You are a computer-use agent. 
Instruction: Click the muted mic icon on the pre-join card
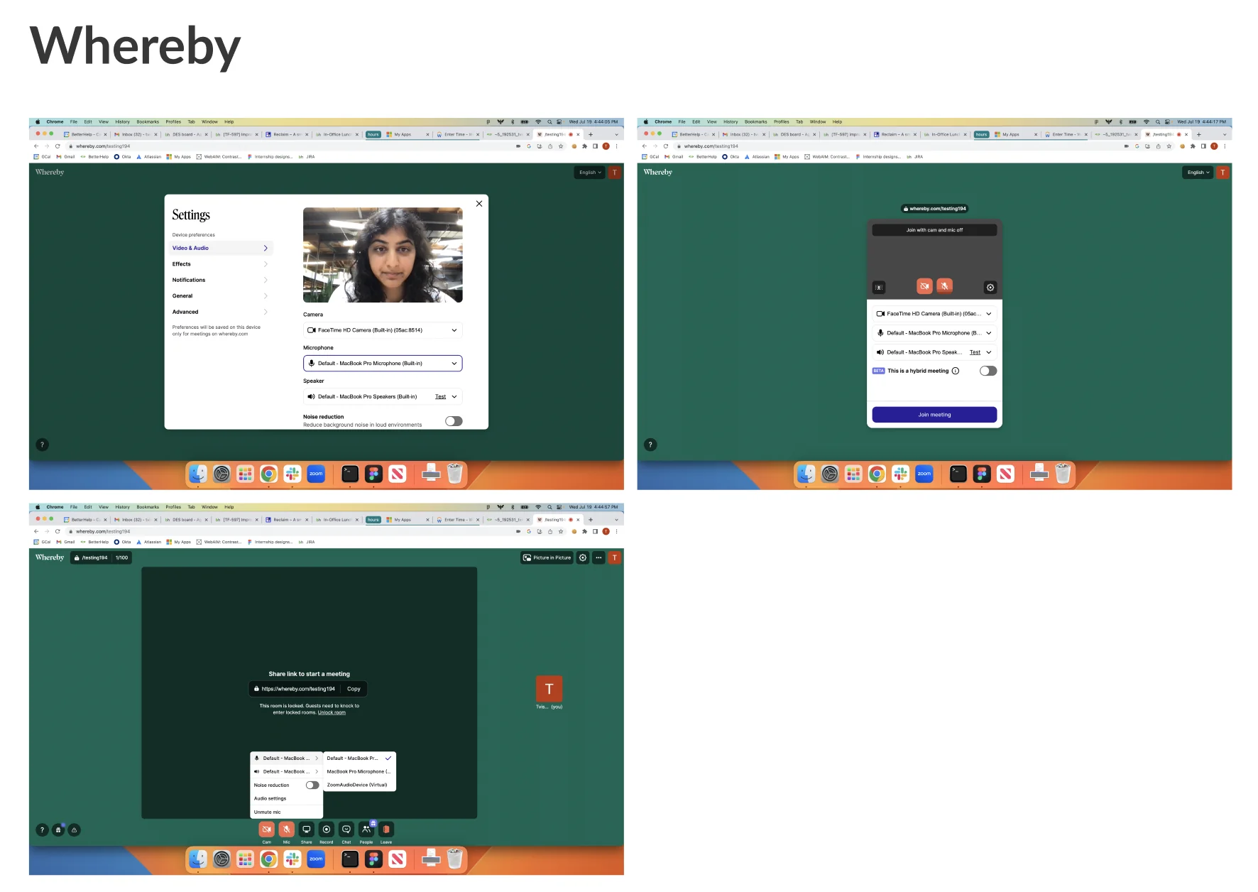944,286
